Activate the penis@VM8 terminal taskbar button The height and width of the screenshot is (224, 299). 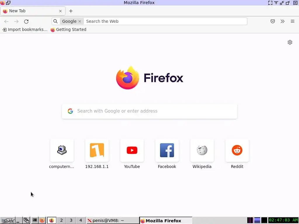(x=113, y=220)
